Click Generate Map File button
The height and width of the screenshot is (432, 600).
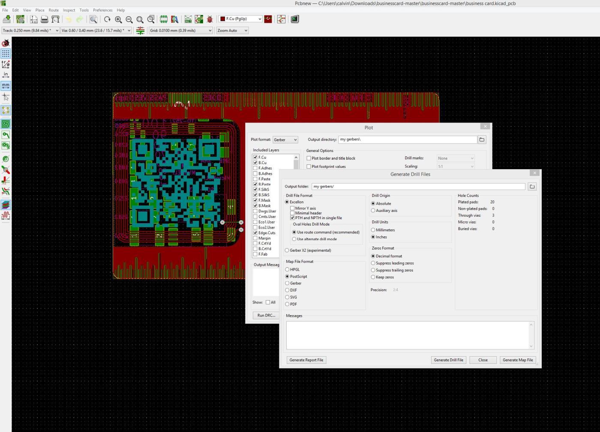[x=518, y=360]
